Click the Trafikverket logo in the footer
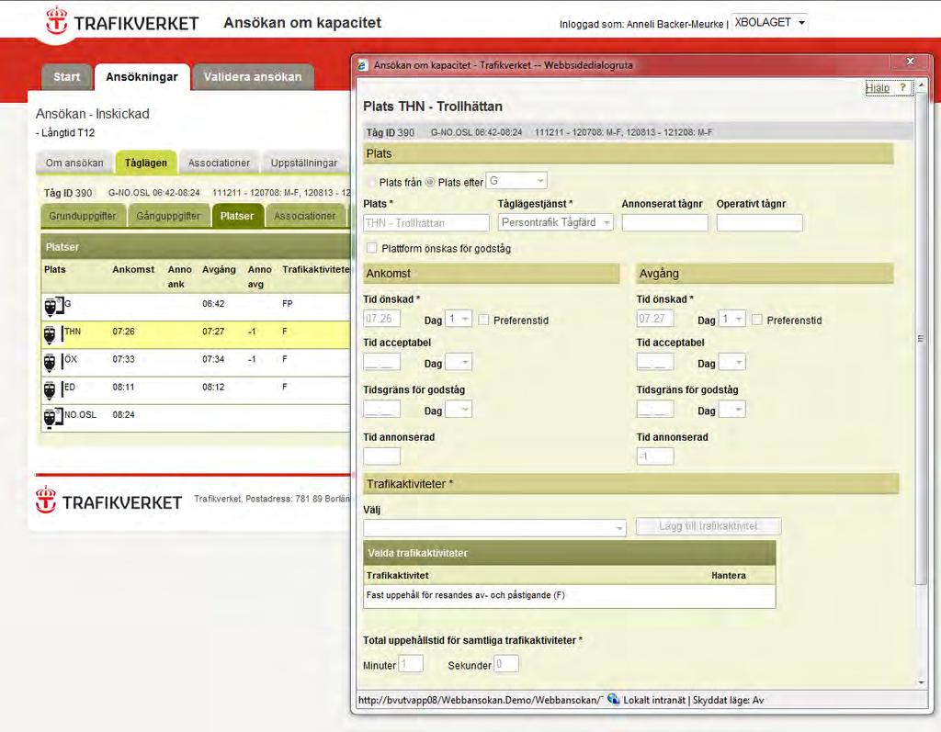941x732 pixels. [108, 501]
